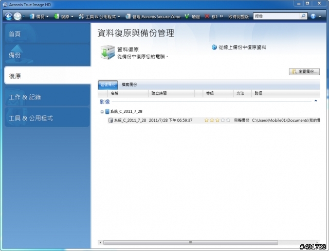The width and height of the screenshot is (329, 251).
Task: Sort by 等級 column header
Action: point(218,93)
